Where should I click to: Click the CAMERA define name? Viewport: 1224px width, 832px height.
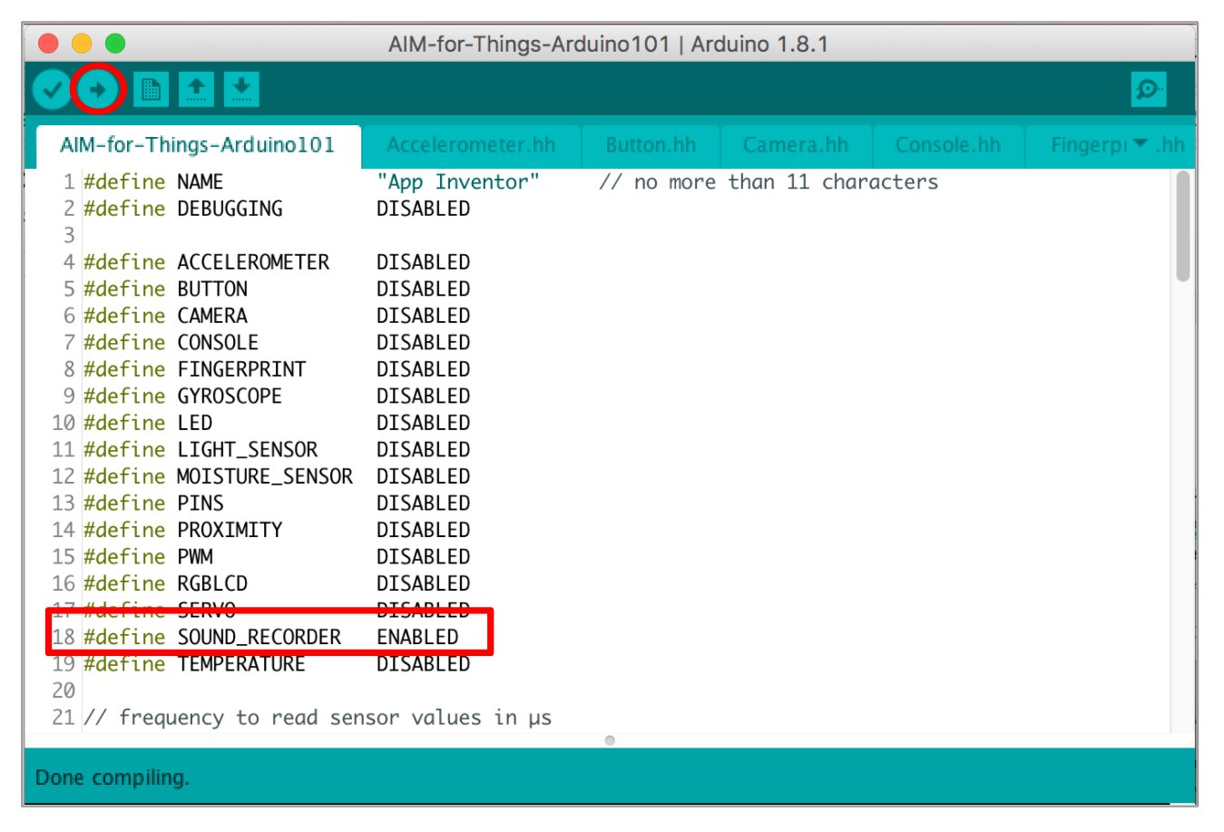point(212,316)
